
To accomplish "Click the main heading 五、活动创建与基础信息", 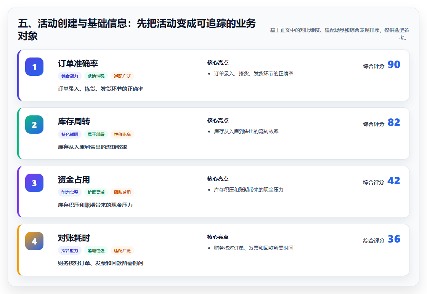I will (137, 30).
